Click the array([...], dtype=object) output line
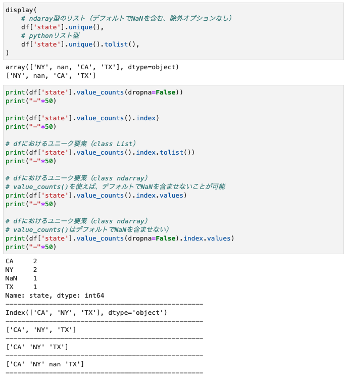 (92, 67)
